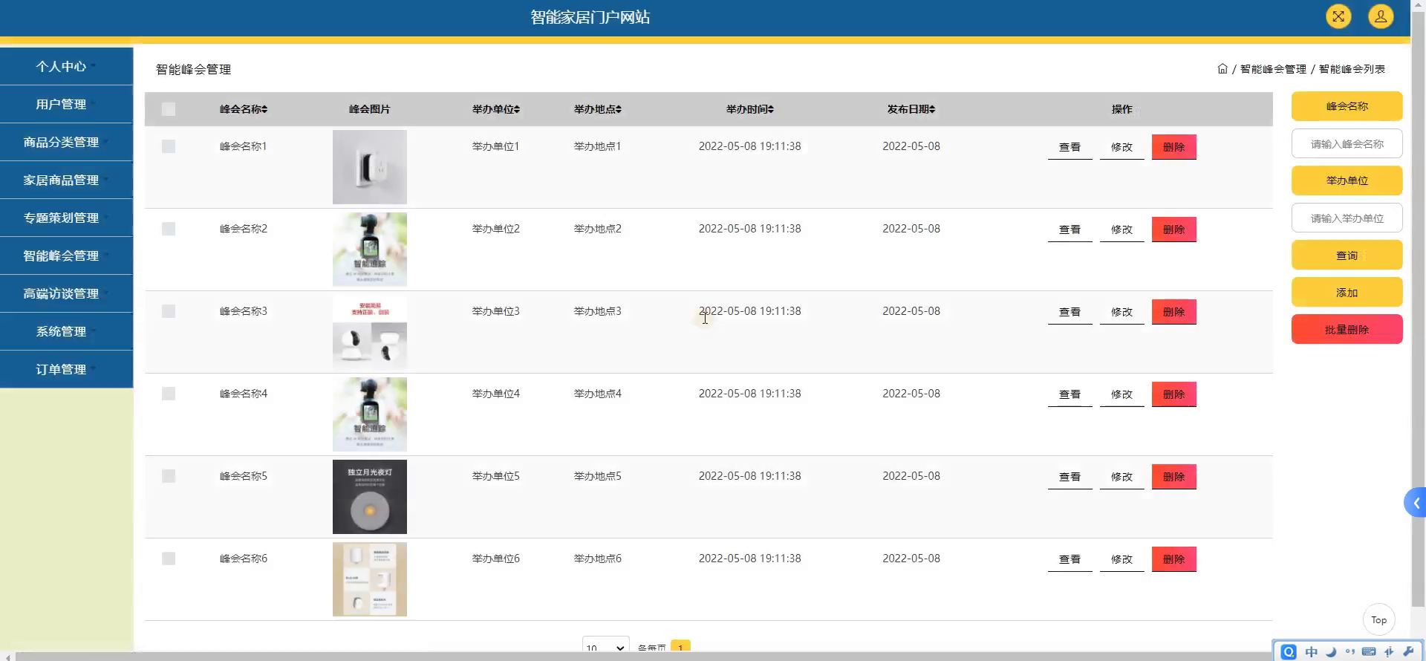Image resolution: width=1426 pixels, height=661 pixels.
Task: Sort by 举办地点 column arrows
Action: [x=619, y=109]
